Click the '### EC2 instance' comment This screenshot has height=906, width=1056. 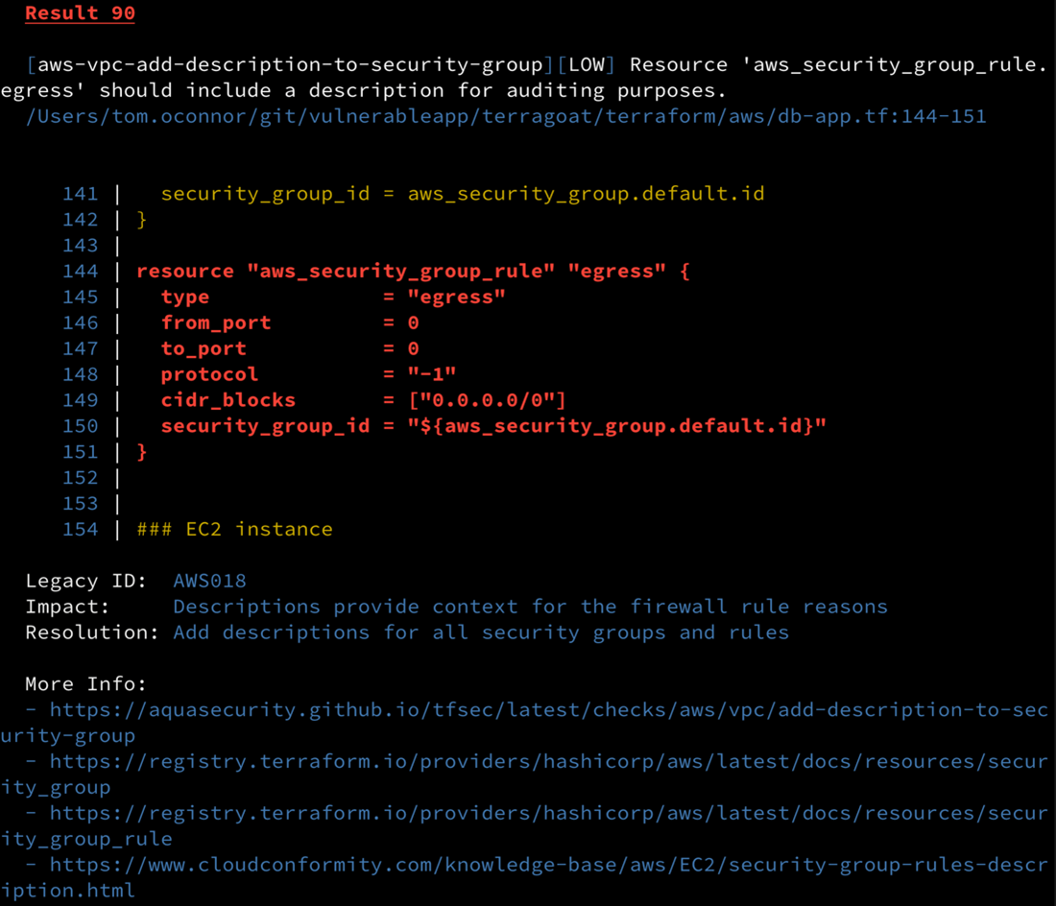pos(234,529)
